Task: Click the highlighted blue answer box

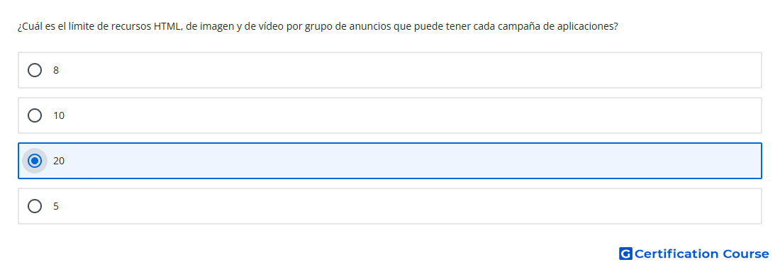Action: pyautogui.click(x=390, y=161)
